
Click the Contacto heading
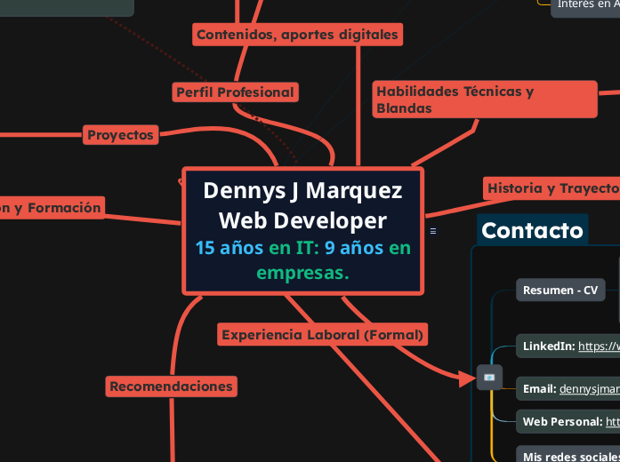coord(532,230)
